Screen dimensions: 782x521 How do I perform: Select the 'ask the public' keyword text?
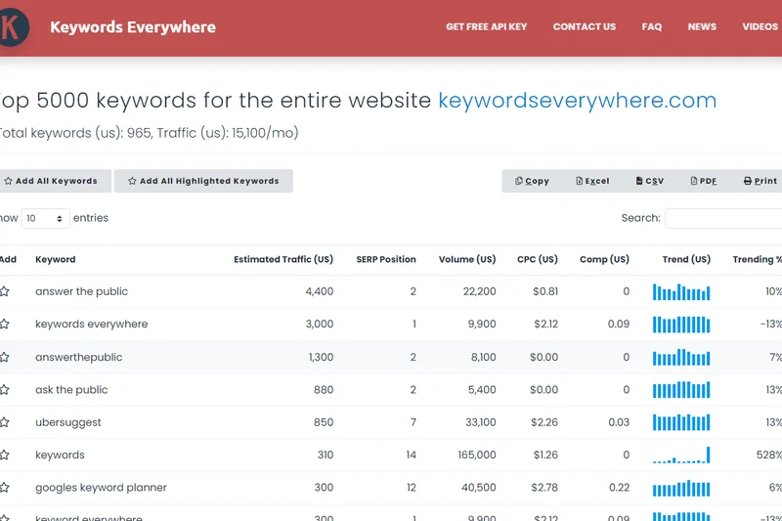tap(71, 390)
